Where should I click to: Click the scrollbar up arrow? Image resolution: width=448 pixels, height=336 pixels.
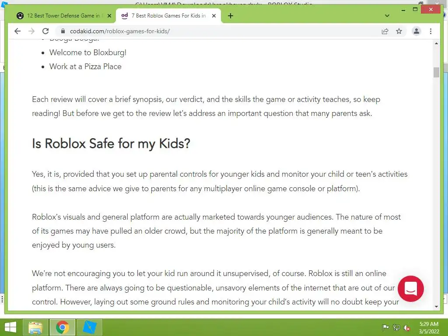coord(436,43)
